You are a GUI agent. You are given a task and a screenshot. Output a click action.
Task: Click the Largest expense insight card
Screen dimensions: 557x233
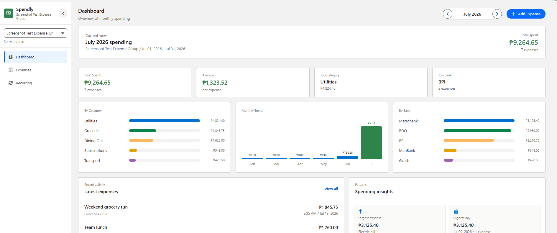tap(400, 219)
